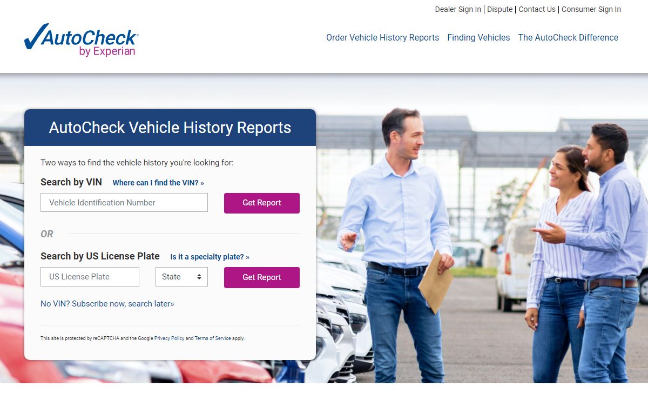Go to Dealer Sign In
Image resolution: width=648 pixels, height=400 pixels.
coord(458,9)
